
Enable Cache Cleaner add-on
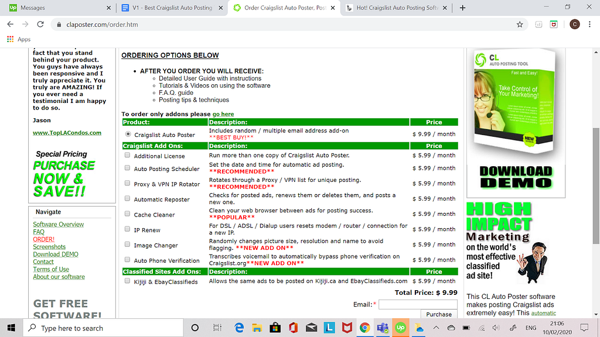click(127, 214)
